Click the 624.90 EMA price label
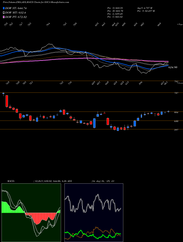The width and height of the screenshot is (183, 242). pos(173,67)
